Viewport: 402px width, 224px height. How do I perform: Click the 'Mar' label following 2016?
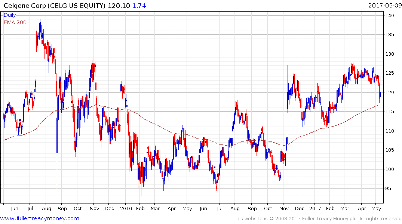pyautogui.click(x=155, y=208)
